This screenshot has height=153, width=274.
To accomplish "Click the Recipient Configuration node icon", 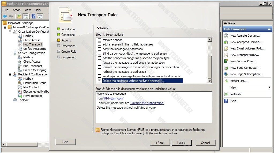I will 15,74.
